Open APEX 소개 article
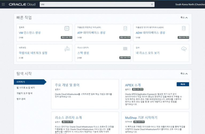205x134 pixels. click(x=133, y=85)
